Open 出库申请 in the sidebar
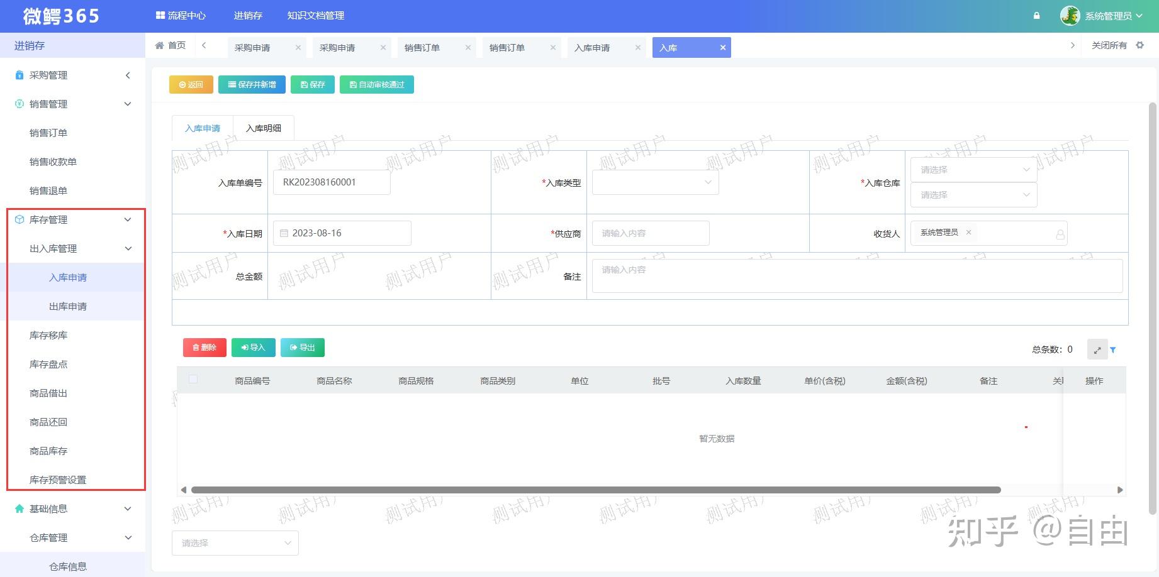The height and width of the screenshot is (577, 1159). click(x=68, y=307)
